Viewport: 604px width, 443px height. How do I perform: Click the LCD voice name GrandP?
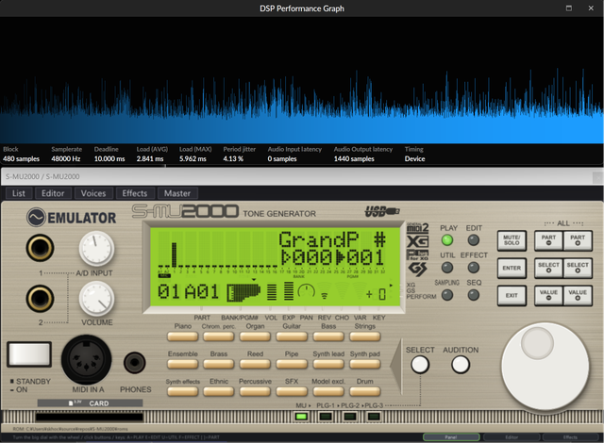(319, 239)
